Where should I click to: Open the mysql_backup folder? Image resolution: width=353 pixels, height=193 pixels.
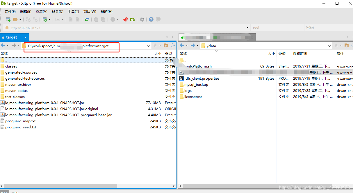197,84
